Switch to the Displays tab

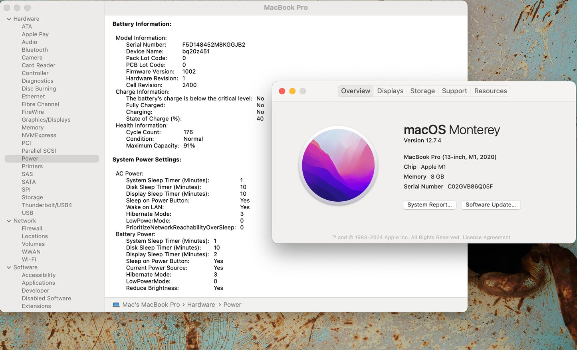390,91
